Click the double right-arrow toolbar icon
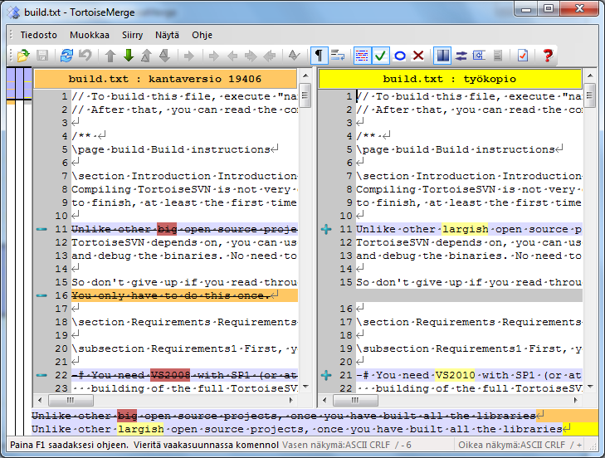The width and height of the screenshot is (605, 458). point(251,56)
